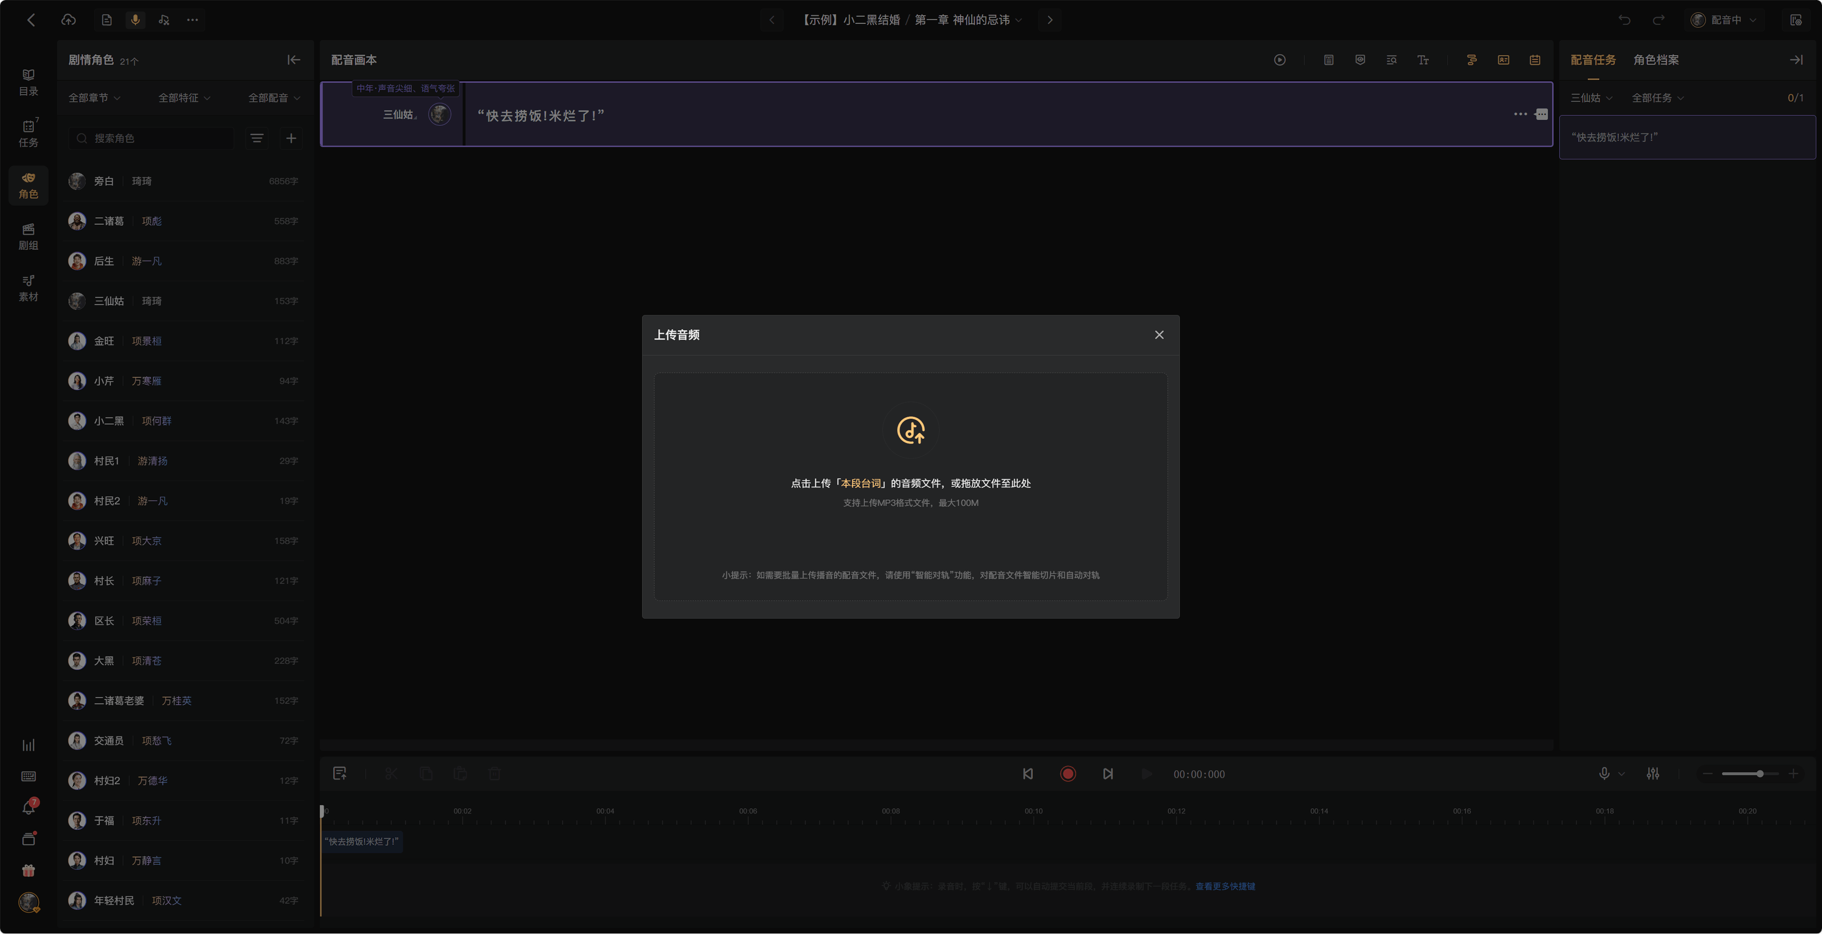This screenshot has height=934, width=1822.
Task: Click the add character plus icon
Action: pos(291,139)
